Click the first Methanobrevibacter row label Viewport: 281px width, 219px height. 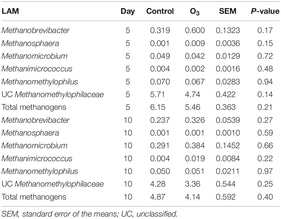coord(35,30)
